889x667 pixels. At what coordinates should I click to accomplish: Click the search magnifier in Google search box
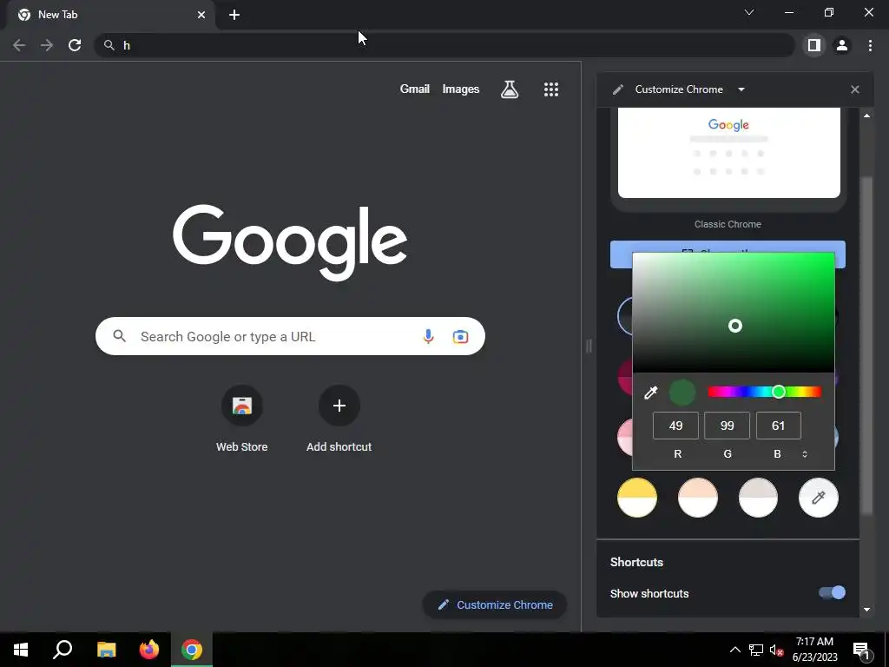(x=119, y=336)
